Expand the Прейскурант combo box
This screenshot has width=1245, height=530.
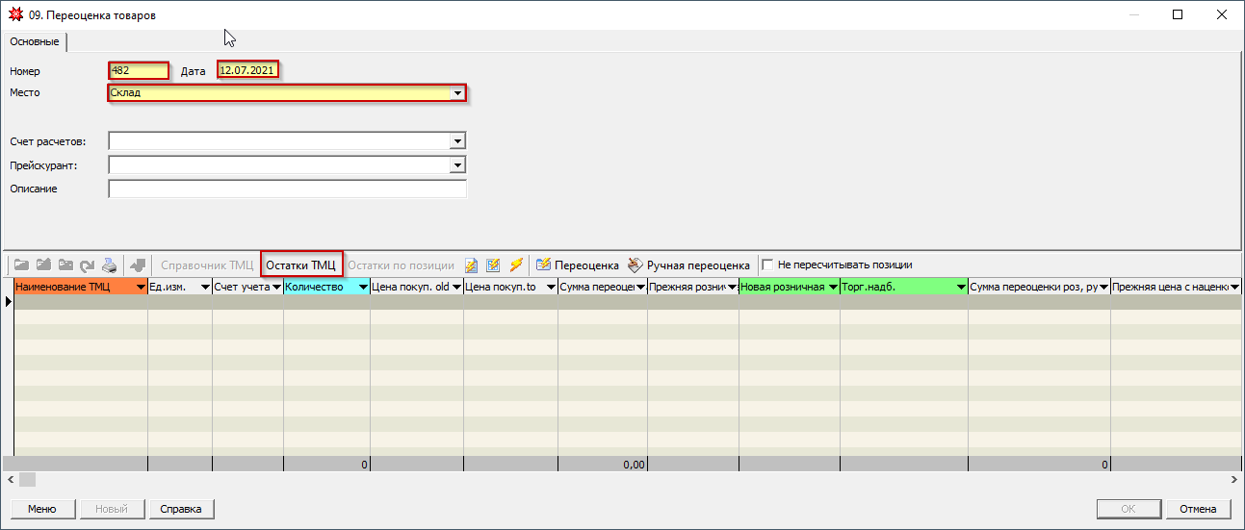coord(457,165)
